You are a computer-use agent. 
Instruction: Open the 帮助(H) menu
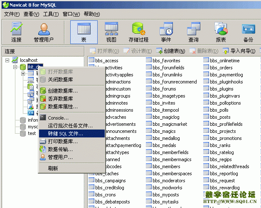pos(92,14)
